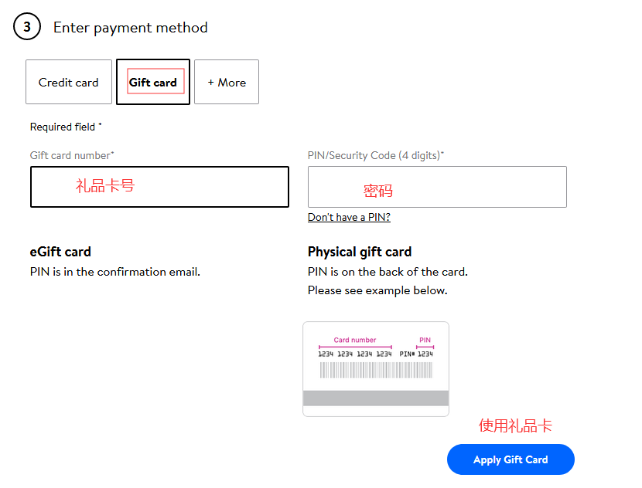Click the Gift card number field label
This screenshot has height=488, width=642.
pos(72,155)
